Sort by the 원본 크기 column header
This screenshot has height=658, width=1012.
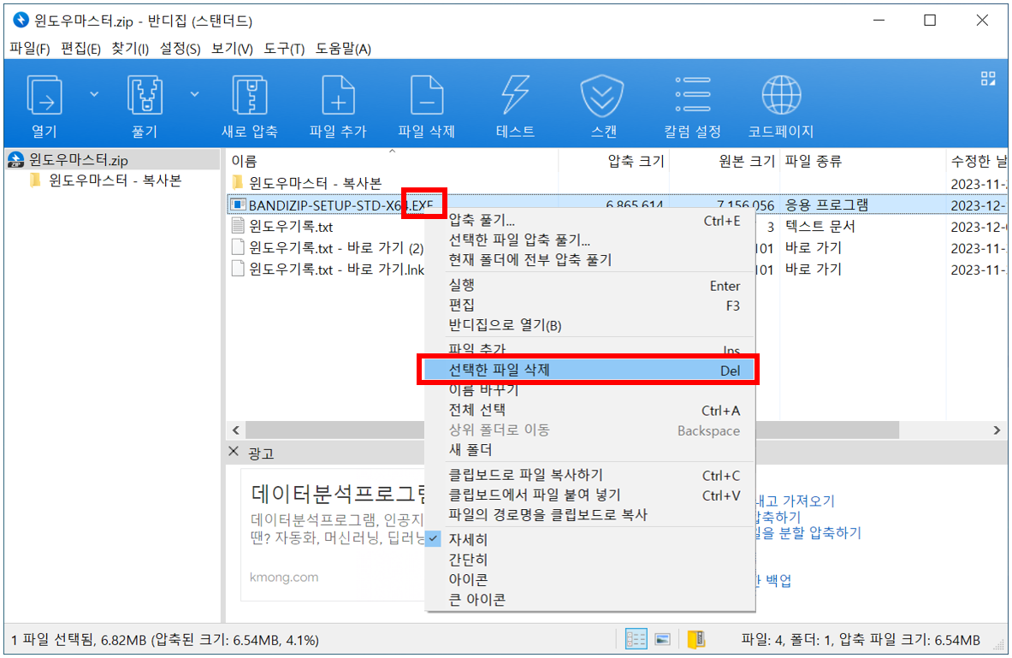(x=725, y=161)
